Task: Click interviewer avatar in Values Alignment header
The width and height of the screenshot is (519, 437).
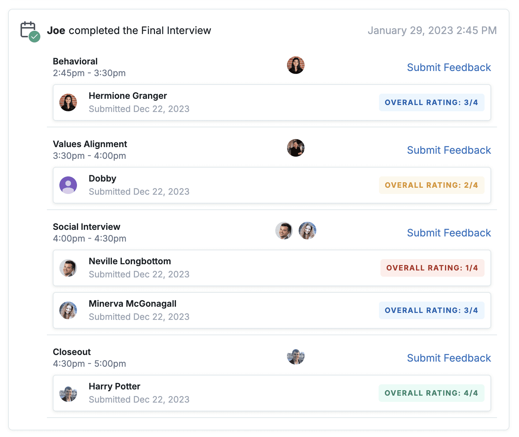Action: pos(296,148)
